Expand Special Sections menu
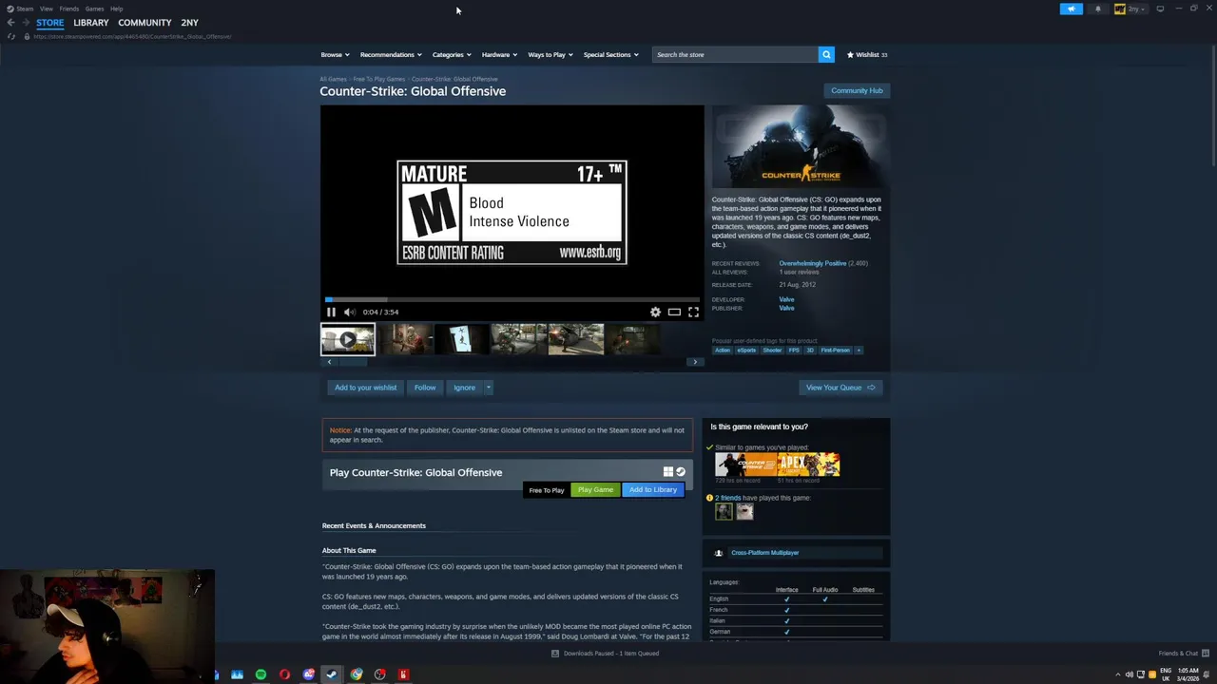Image resolution: width=1217 pixels, height=684 pixels. [x=610, y=54]
